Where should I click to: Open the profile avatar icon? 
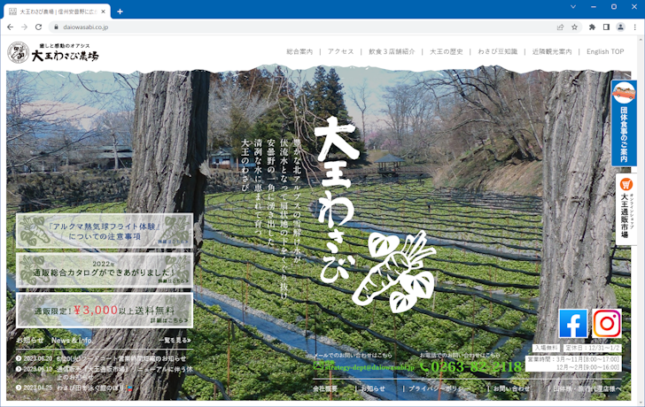[x=620, y=27]
